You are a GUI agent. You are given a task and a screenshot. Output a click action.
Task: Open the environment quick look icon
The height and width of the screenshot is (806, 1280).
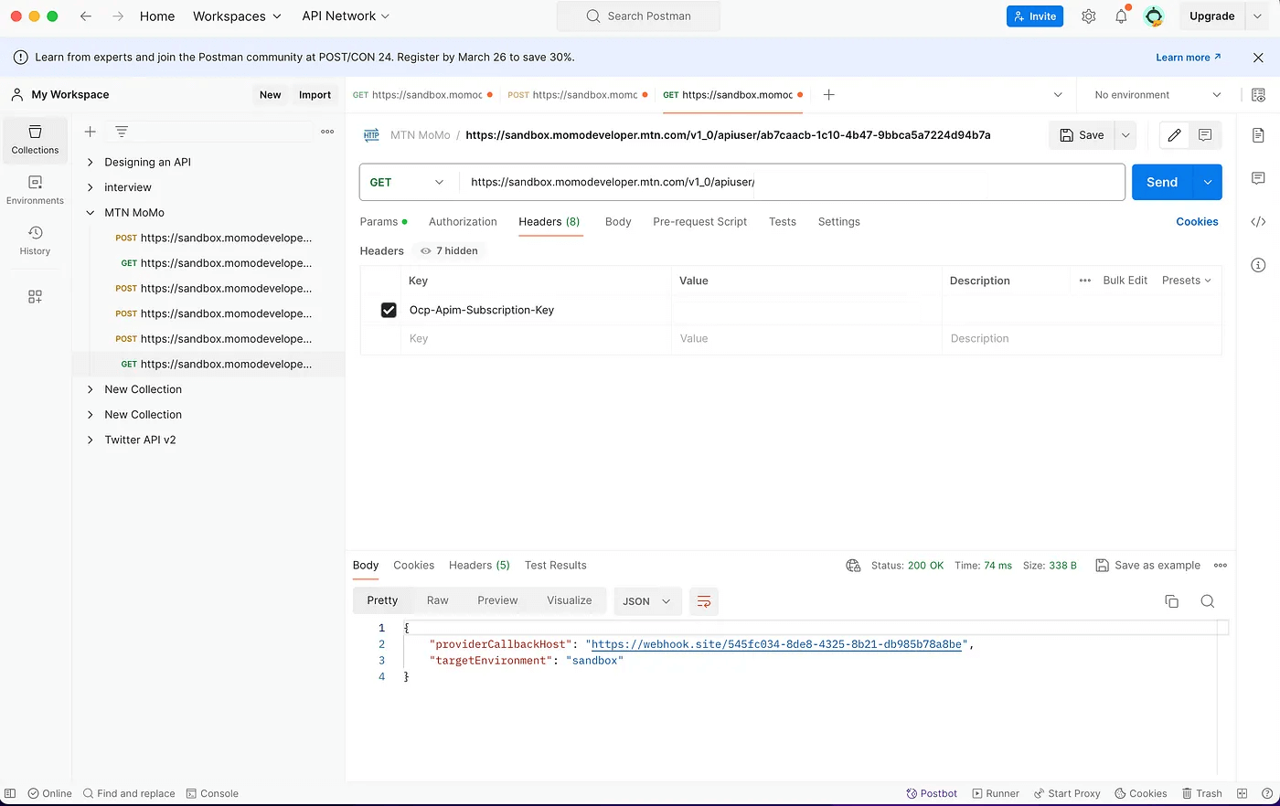[1258, 95]
